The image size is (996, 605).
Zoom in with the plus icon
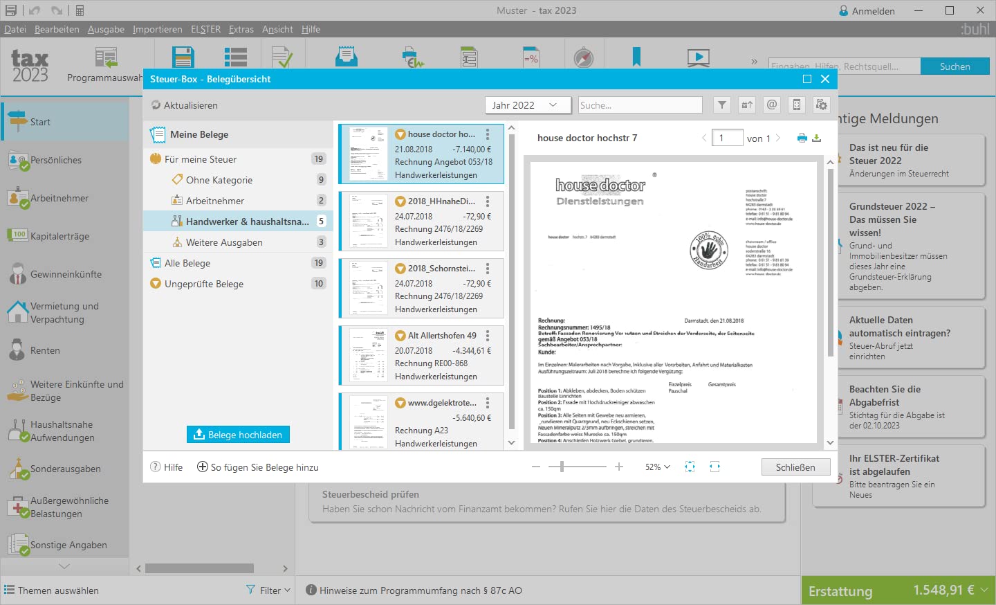619,467
